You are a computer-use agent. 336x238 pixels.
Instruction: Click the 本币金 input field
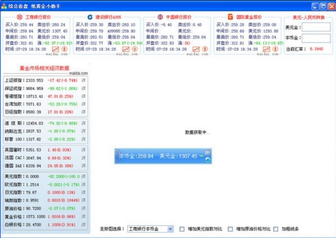click(x=316, y=38)
